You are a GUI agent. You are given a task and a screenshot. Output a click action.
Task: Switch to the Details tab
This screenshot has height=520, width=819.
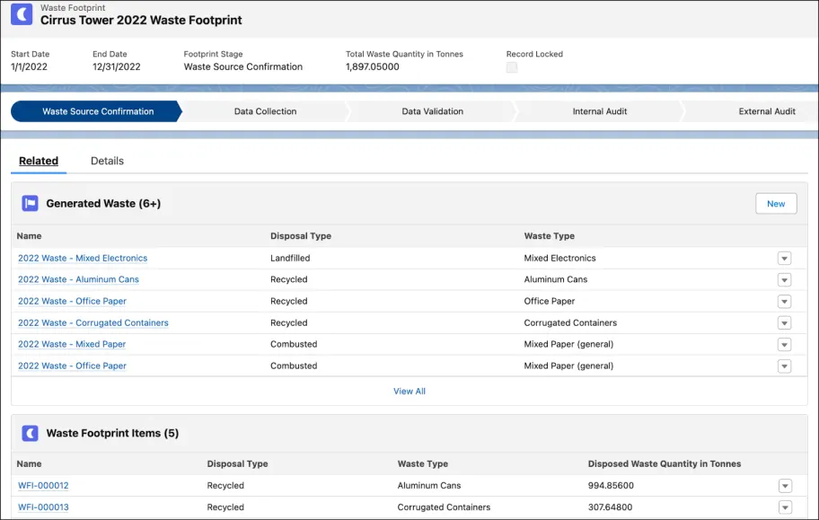click(107, 161)
